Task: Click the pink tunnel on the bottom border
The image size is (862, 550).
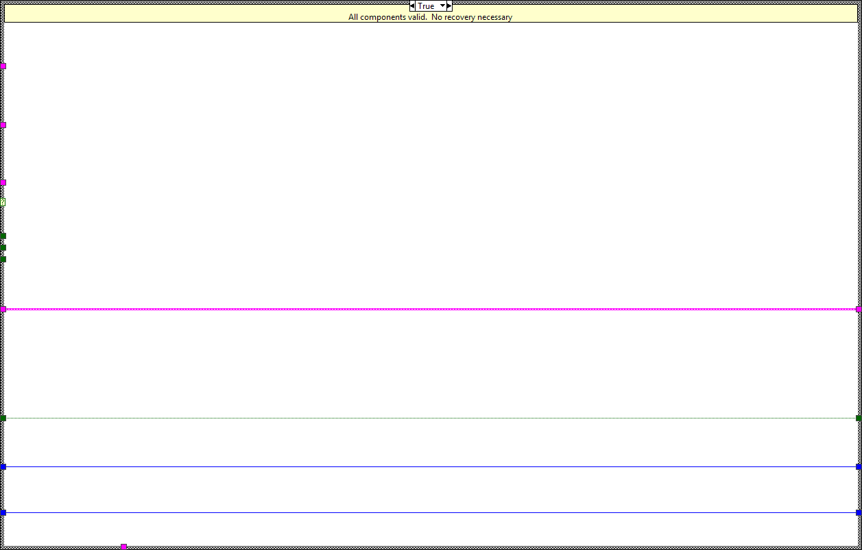Action: (123, 546)
